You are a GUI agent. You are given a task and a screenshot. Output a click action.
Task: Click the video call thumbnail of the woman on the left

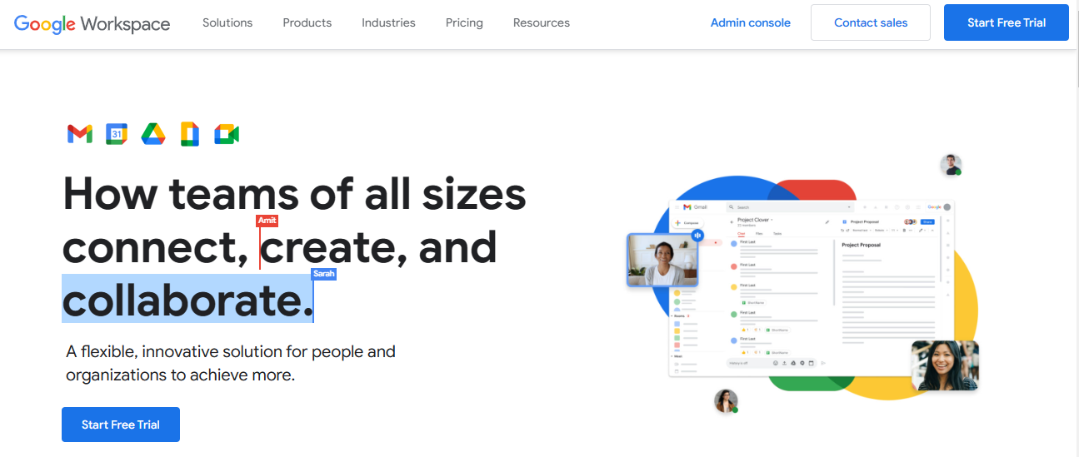[663, 260]
